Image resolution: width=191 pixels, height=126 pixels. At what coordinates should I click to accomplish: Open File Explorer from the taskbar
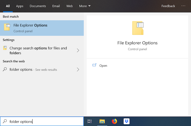pos(102,121)
